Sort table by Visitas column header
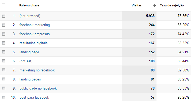This screenshot has width=191, height=101. pos(136,5)
